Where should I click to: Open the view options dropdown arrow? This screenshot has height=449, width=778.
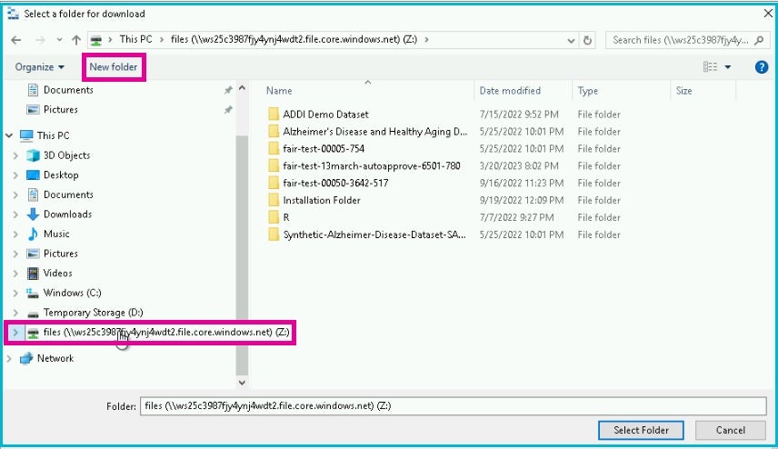(x=728, y=67)
